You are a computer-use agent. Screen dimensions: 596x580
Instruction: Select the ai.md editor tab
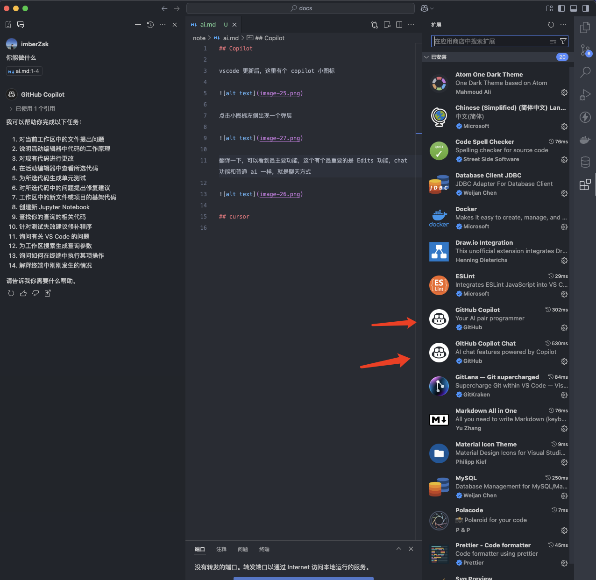tap(213, 25)
